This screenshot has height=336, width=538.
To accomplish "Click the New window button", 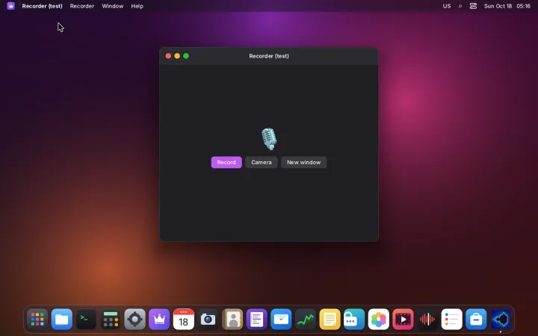I will (303, 162).
